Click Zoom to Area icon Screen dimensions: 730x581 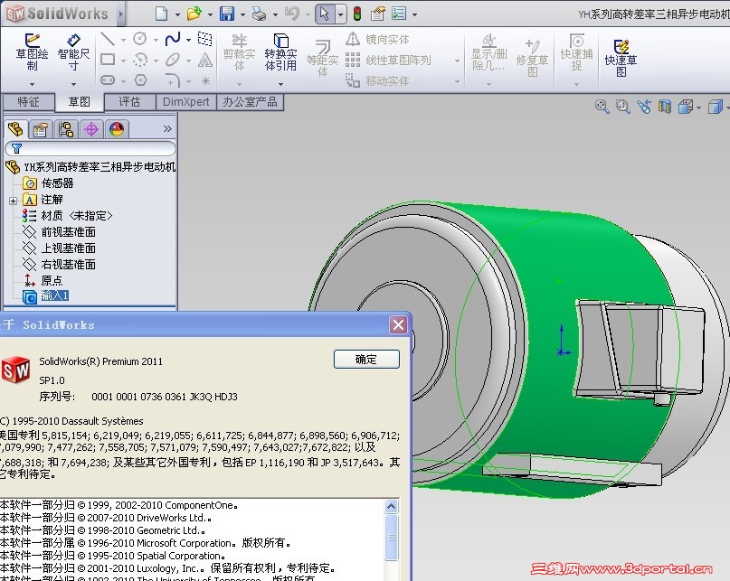click(x=622, y=107)
